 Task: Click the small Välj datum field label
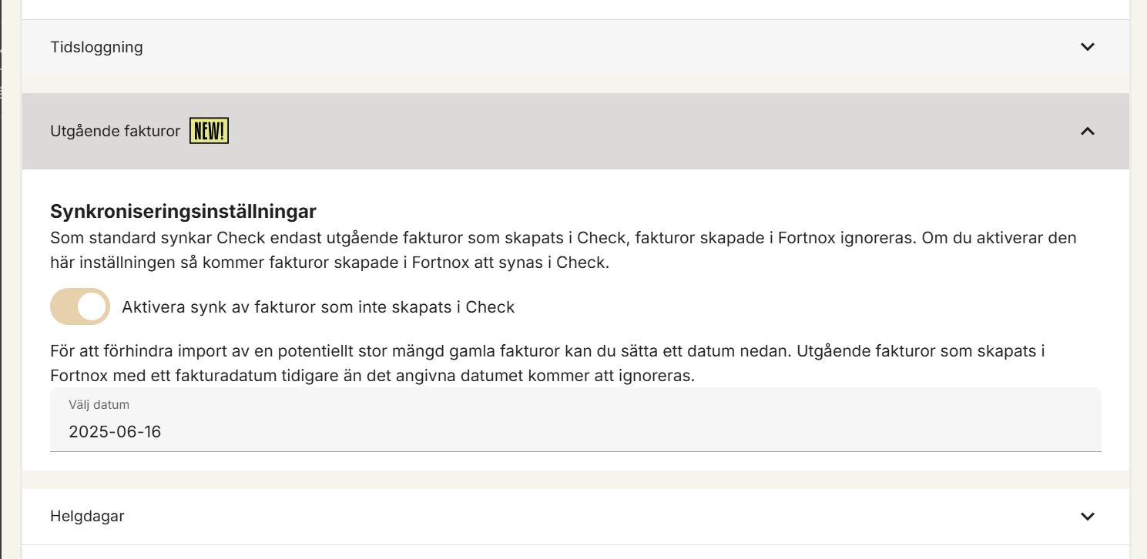tap(99, 404)
